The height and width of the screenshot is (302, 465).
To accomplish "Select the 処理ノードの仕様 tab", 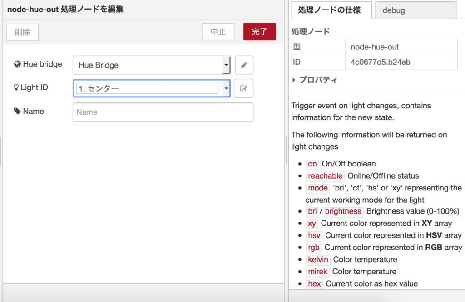I will [331, 10].
